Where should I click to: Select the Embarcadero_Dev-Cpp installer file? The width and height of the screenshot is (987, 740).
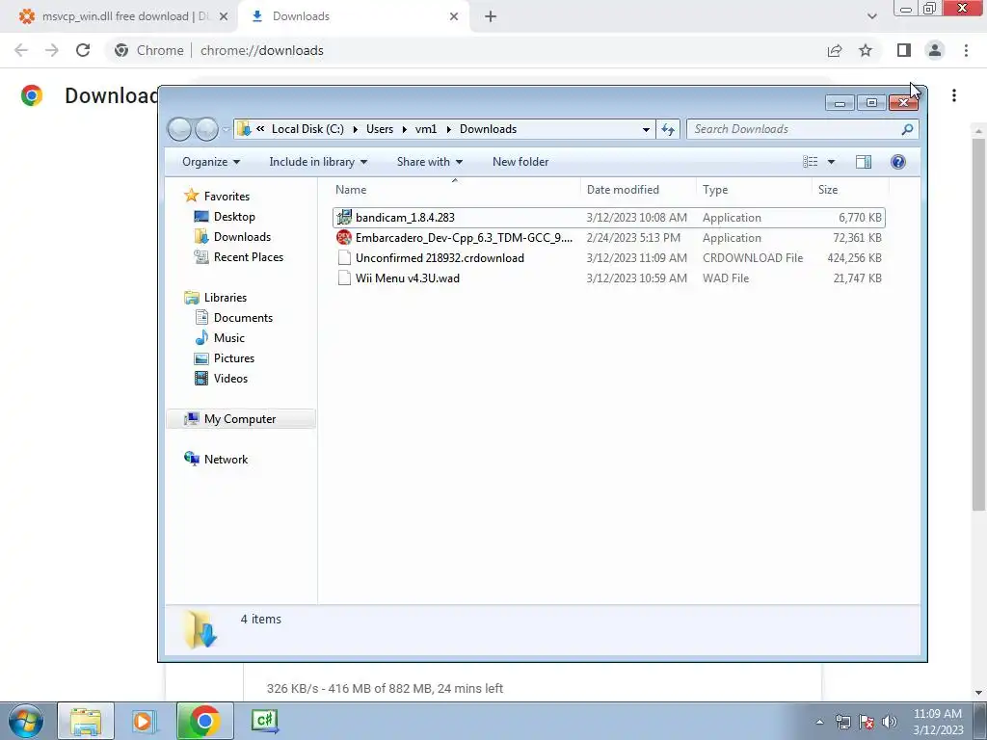[x=609, y=238]
